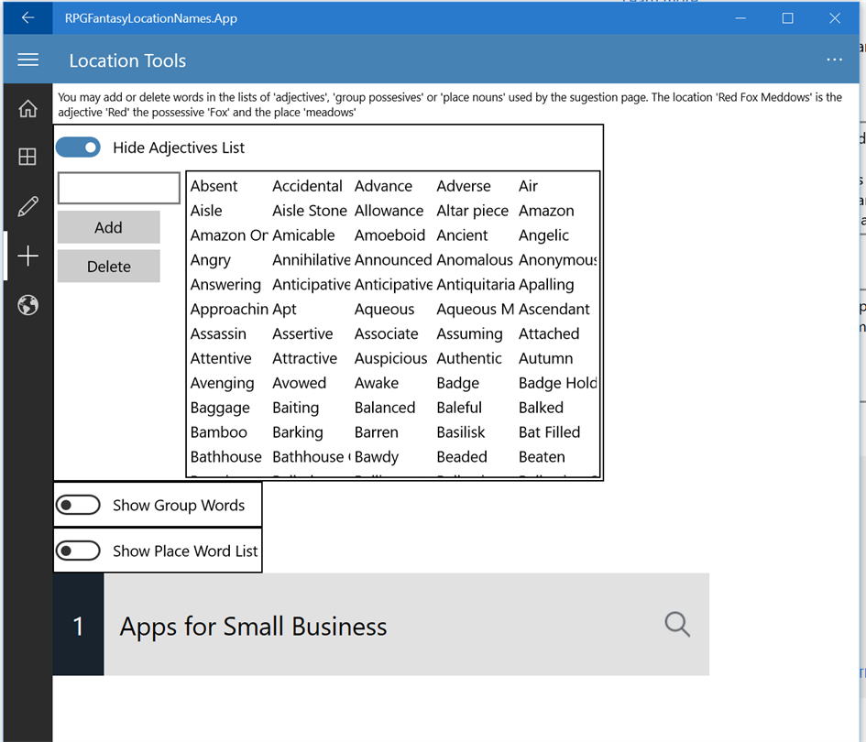Enable the Show Group Words toggle
This screenshot has height=742, width=866.
pos(78,505)
